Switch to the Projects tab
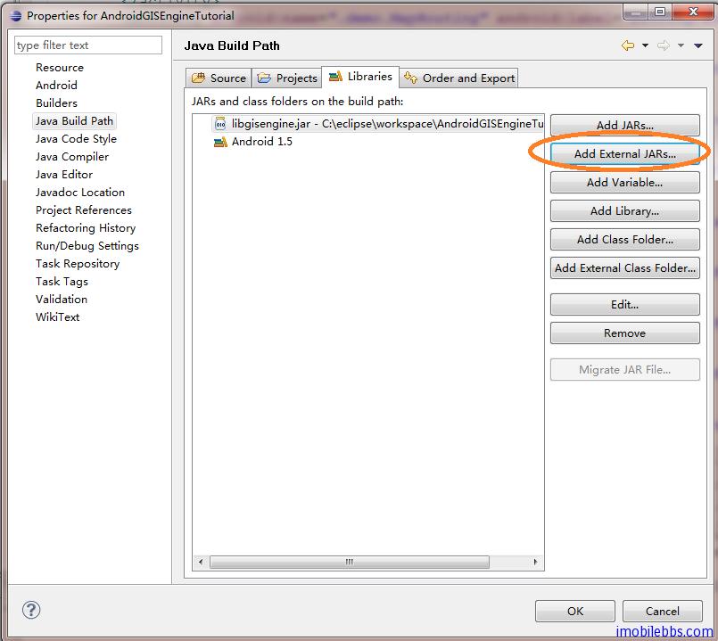This screenshot has width=718, height=641. [x=287, y=78]
